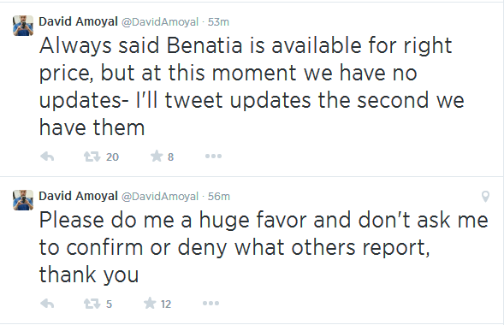Reply to the 'huge favor' tweet
504x325 pixels.
tap(47, 304)
